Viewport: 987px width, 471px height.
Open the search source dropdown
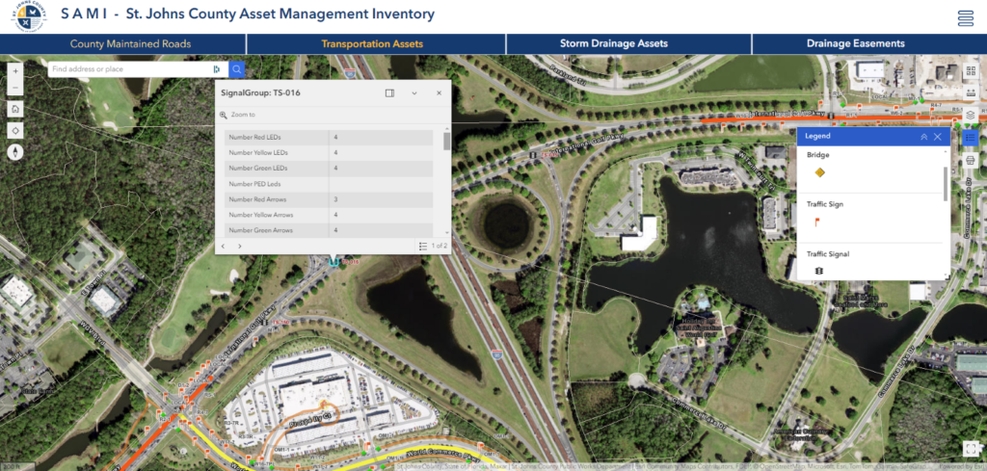[x=217, y=69]
